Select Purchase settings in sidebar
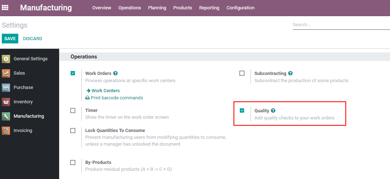 pos(23,88)
